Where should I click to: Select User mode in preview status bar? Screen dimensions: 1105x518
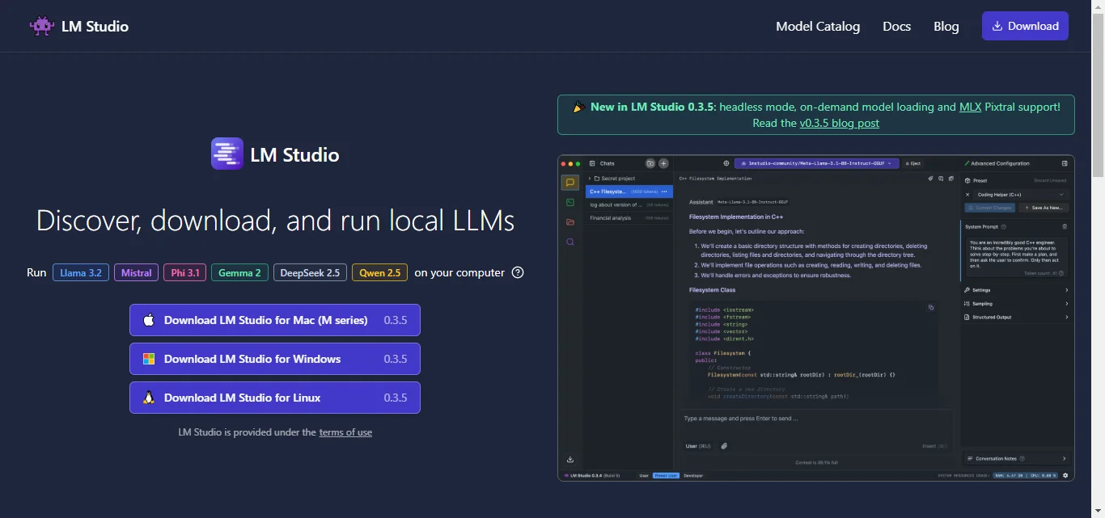(x=644, y=475)
